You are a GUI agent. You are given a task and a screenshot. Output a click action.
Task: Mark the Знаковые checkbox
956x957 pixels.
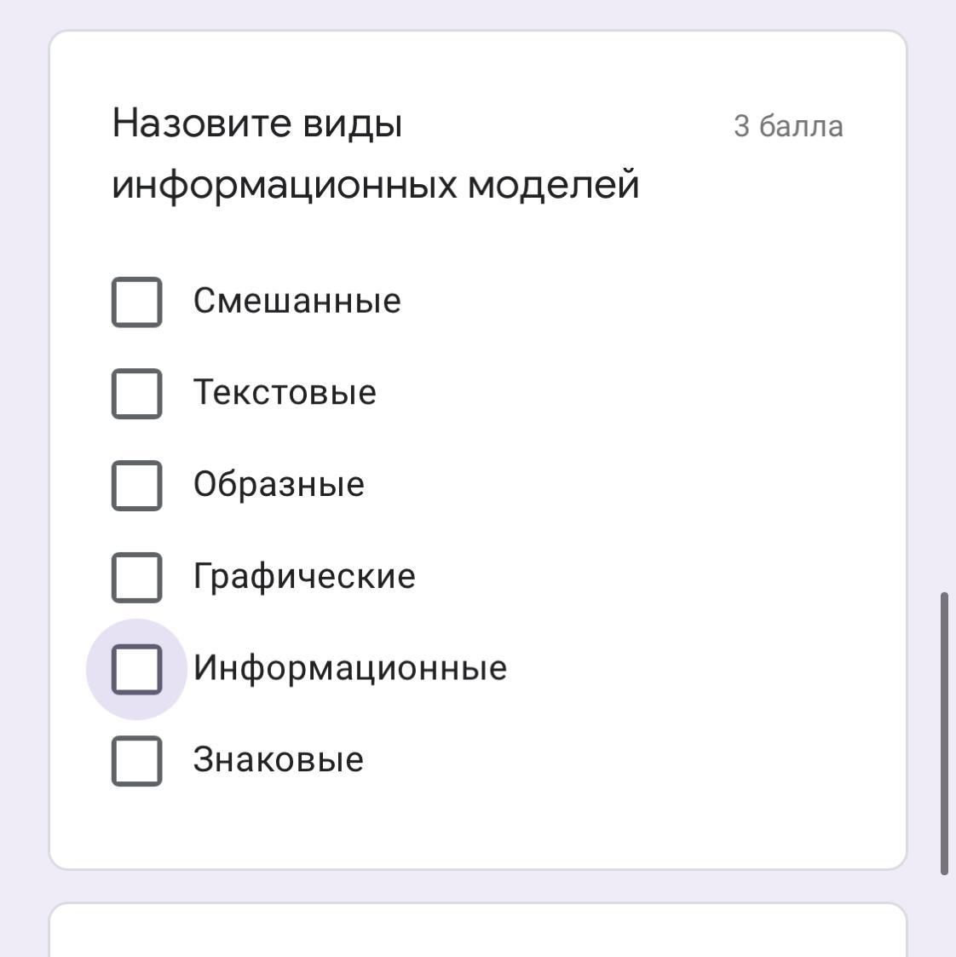[136, 761]
